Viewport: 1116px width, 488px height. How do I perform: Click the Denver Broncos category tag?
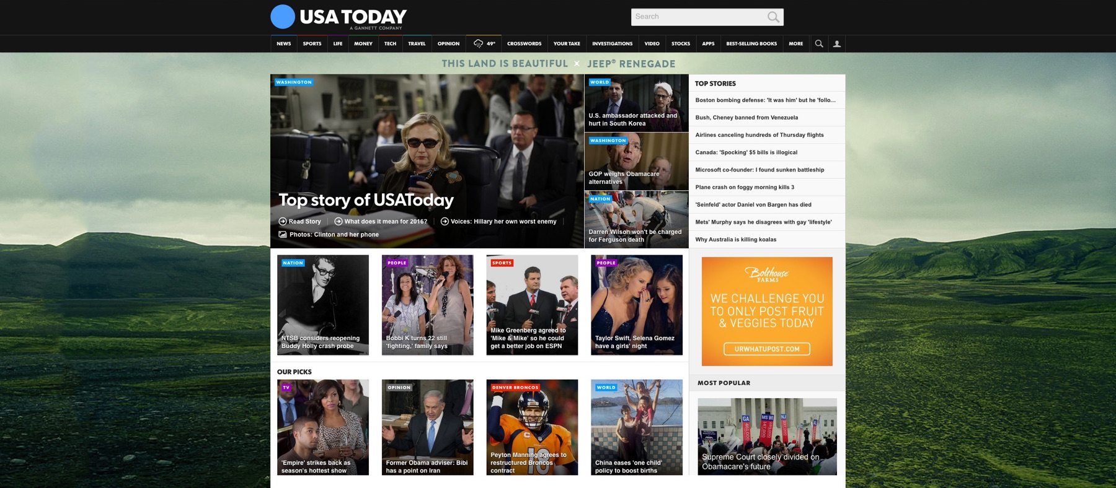pos(515,387)
